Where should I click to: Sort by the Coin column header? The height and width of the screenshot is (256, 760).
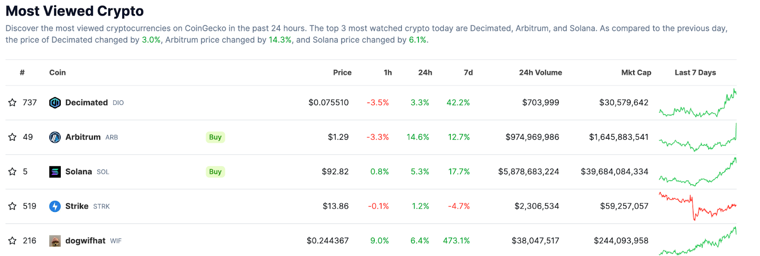[x=57, y=73]
